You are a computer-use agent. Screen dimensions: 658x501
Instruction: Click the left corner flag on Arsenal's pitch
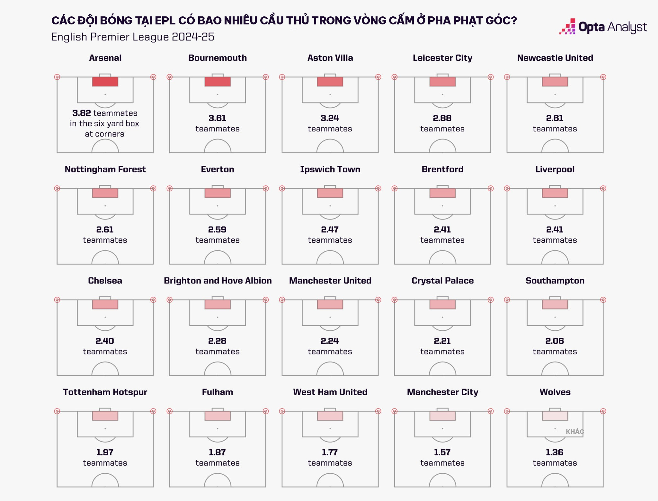57,77
